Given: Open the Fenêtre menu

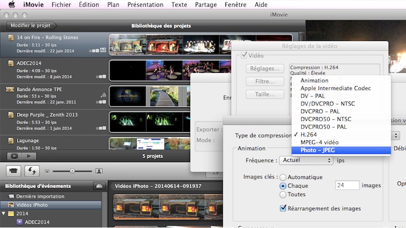Looking at the screenshot, I should pyautogui.click(x=235, y=5).
